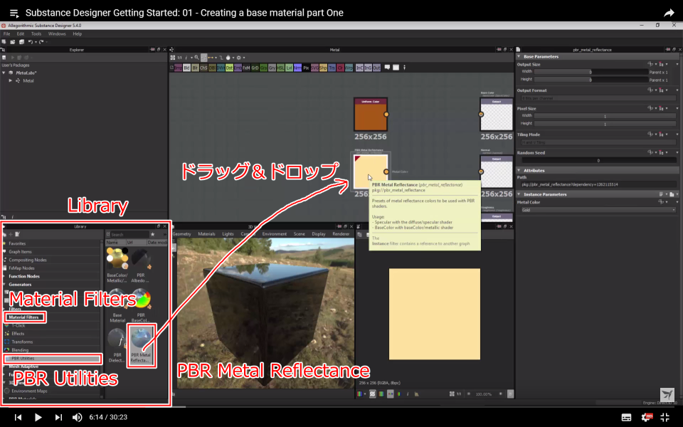Play the YouTube video
Screen dimensions: 683x427
click(38, 417)
